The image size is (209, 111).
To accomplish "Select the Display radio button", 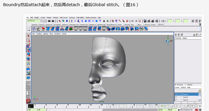I will [x=176, y=85].
